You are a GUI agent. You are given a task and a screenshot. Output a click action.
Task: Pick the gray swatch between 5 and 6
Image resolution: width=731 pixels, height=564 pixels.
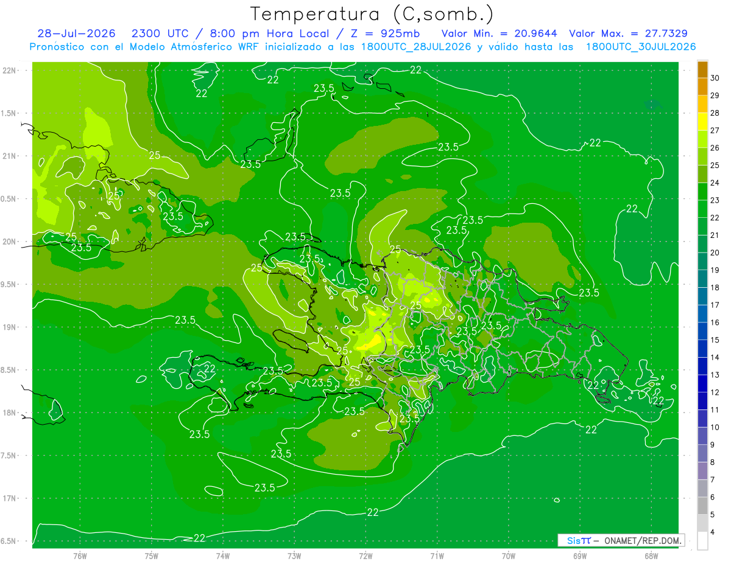coord(702,506)
